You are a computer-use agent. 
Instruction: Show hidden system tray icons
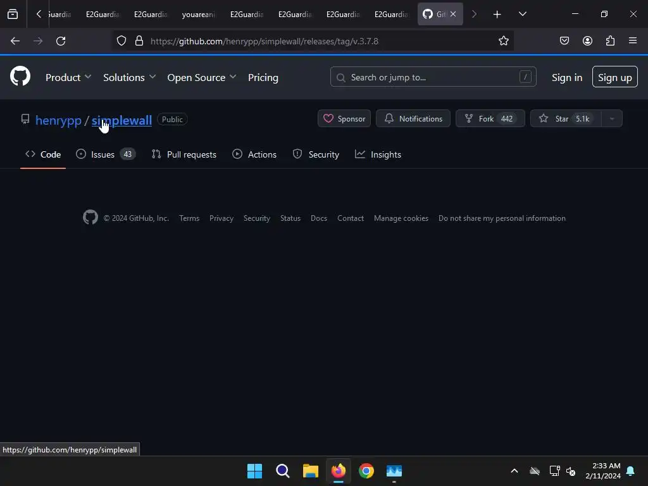[514, 471]
